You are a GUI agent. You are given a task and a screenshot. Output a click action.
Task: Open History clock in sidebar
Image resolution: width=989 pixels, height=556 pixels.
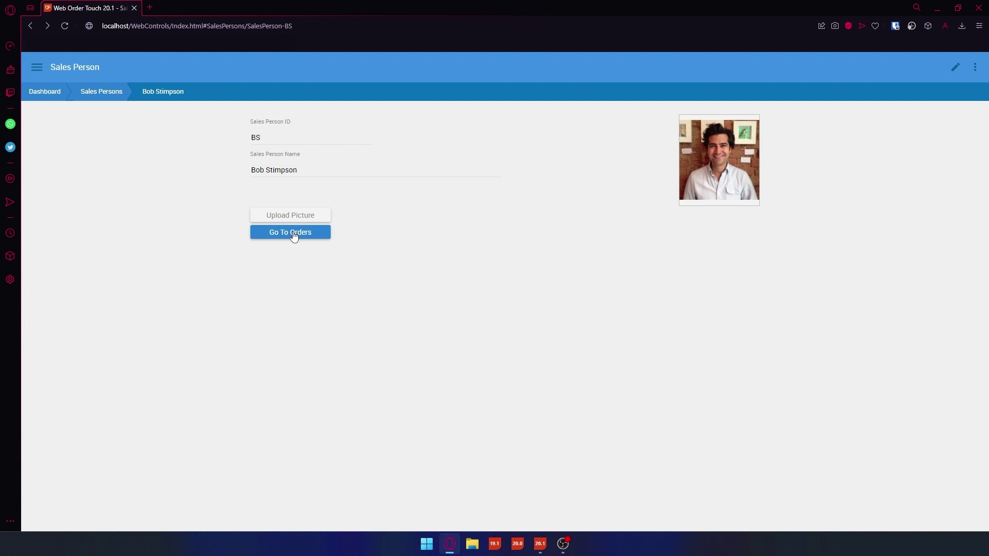click(x=10, y=233)
